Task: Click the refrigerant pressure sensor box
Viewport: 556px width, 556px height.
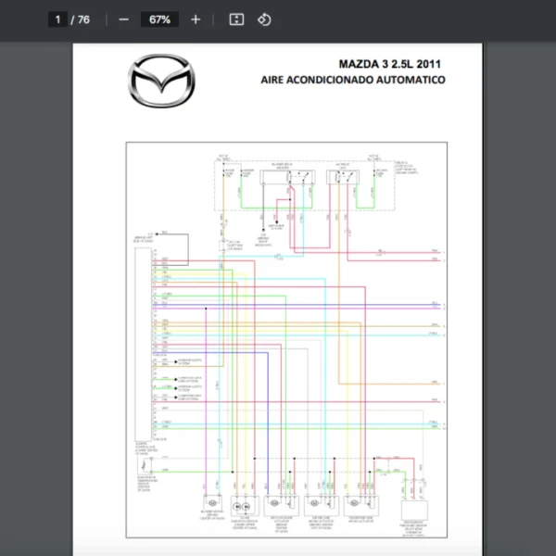Action: click(x=415, y=511)
